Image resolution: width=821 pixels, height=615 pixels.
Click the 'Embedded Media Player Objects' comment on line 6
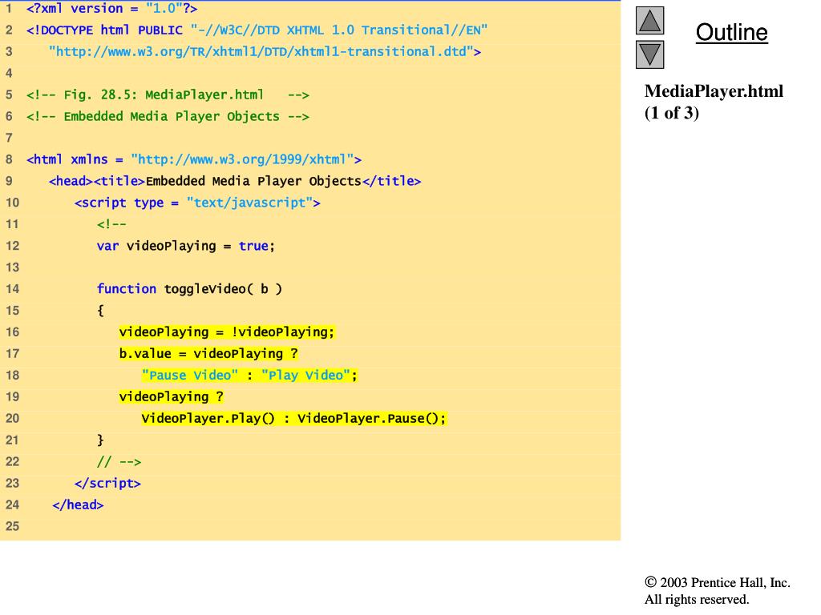click(x=168, y=116)
